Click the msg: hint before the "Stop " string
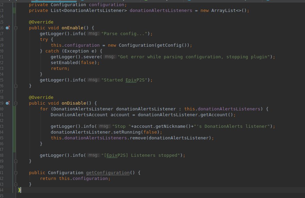Screen dimensions: 305x198 tap(104, 126)
